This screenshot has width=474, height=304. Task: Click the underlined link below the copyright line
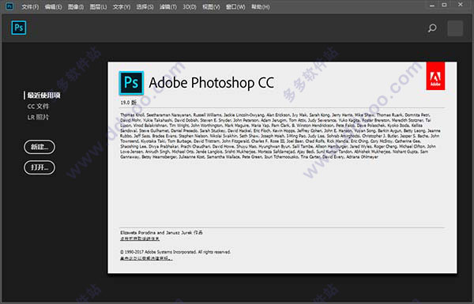pyautogui.click(x=146, y=258)
